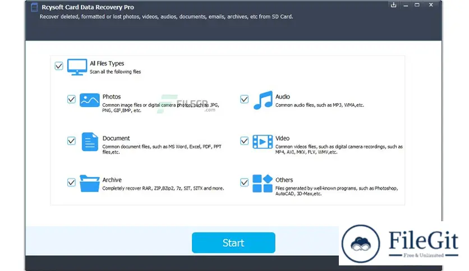Click the Archive folder icon
The width and height of the screenshot is (469, 271).
[89, 183]
